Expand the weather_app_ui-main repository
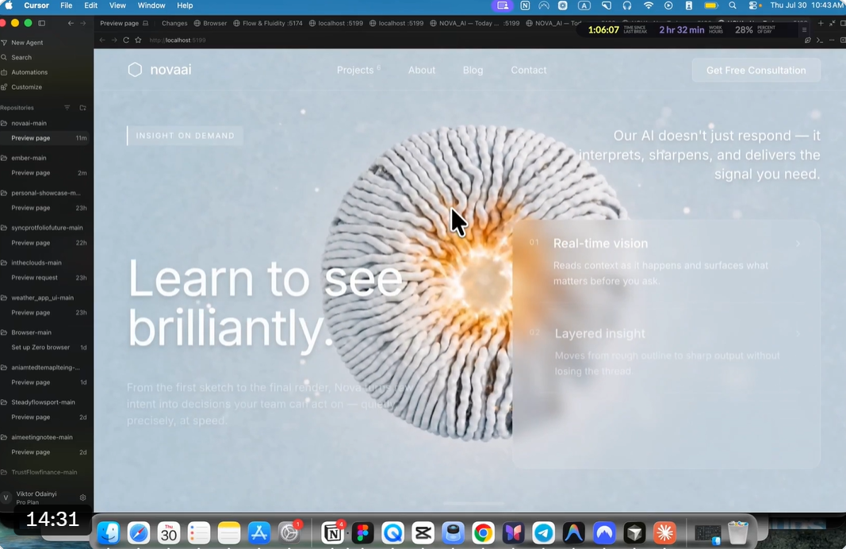The image size is (846, 549). [42, 298]
